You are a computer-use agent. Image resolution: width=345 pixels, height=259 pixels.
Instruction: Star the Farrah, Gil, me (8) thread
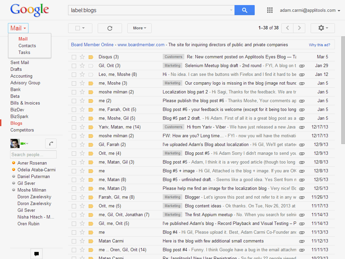[82, 197]
